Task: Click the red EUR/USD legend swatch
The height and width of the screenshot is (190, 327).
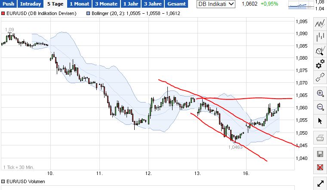Action: (3, 14)
